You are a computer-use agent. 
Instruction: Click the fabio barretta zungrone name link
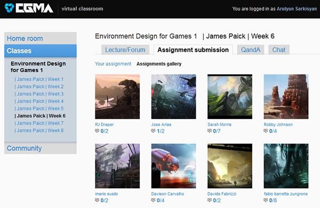[x=286, y=194]
